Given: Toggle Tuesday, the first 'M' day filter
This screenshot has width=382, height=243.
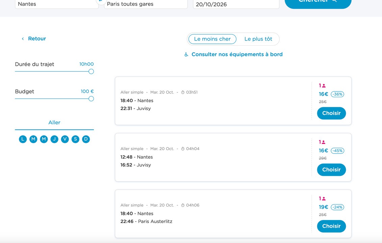Looking at the screenshot, I should point(33,139).
